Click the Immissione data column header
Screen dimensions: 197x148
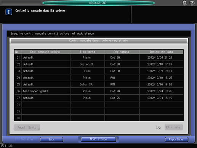pos(161,52)
